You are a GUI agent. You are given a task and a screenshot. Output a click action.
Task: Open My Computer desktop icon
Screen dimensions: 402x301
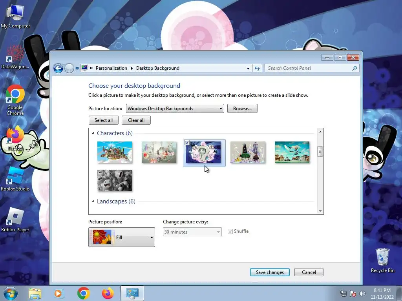15,16
